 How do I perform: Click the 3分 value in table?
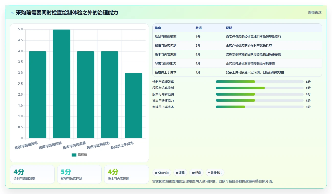tap(198, 72)
